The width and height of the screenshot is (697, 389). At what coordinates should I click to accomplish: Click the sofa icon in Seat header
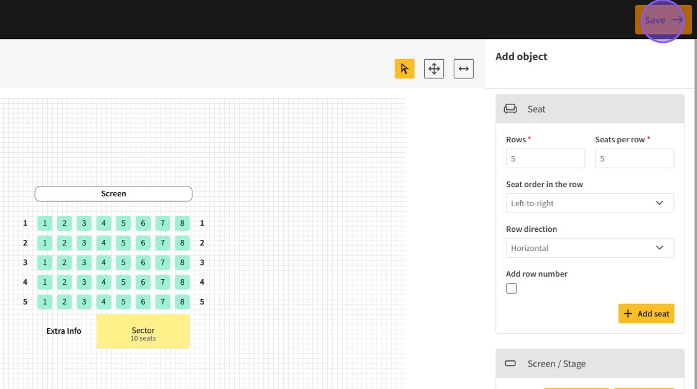coord(510,109)
